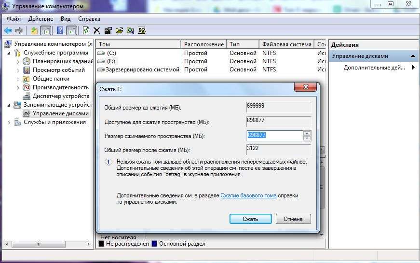The width and height of the screenshot is (420, 263).
Task: Expand the Службы и приложения node
Action: [x=9, y=123]
